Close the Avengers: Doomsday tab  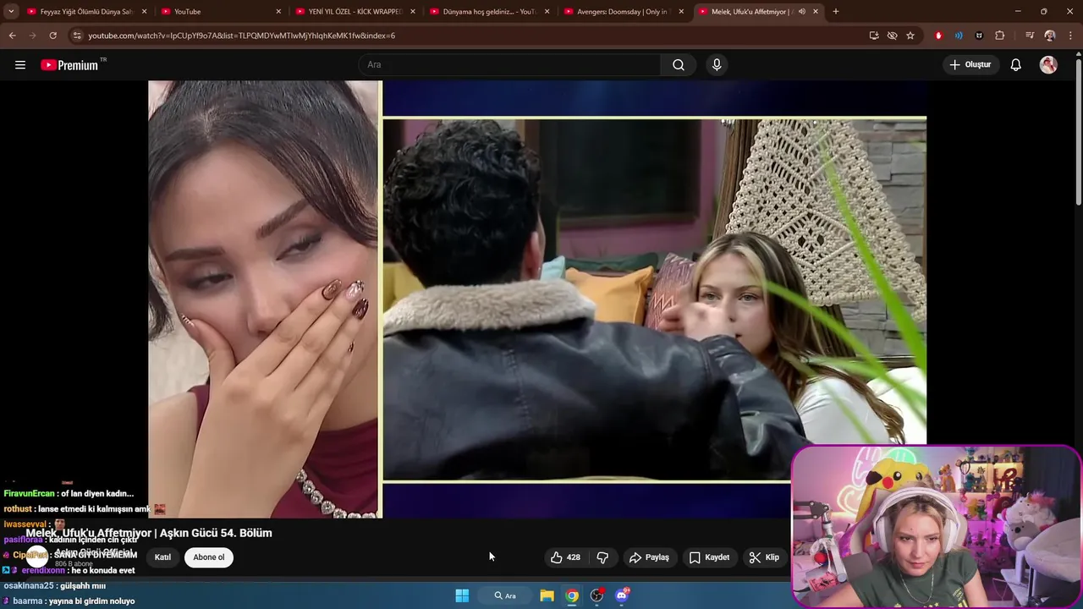(x=681, y=12)
